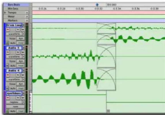The height and width of the screenshot is (115, 165).
Task: Select the Audio 4 crossfade region
Action: [x=106, y=79]
